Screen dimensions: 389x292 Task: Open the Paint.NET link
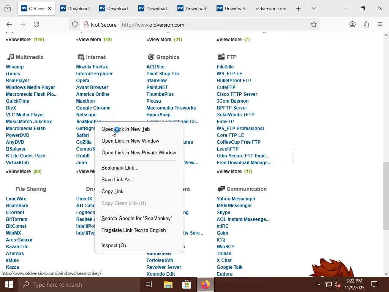point(157,87)
